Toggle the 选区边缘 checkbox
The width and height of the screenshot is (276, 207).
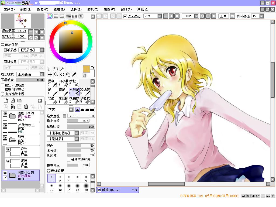[125, 16]
